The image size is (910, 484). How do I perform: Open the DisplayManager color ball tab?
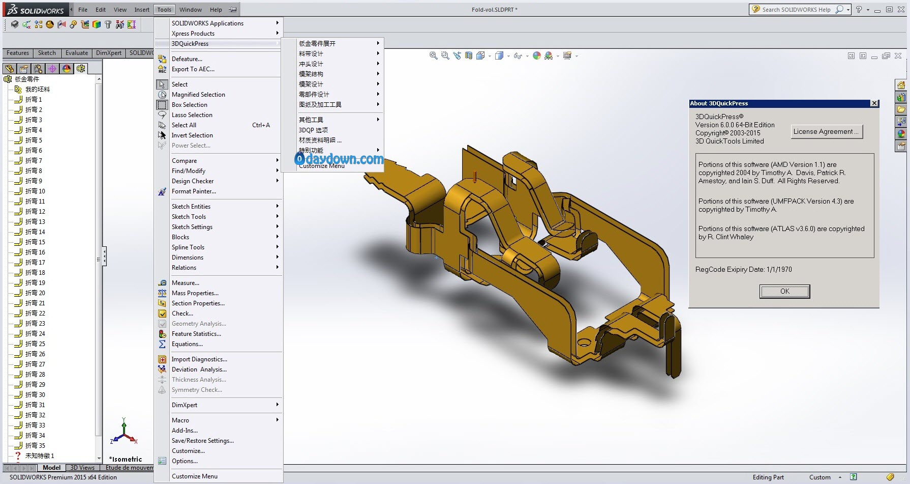tap(67, 68)
